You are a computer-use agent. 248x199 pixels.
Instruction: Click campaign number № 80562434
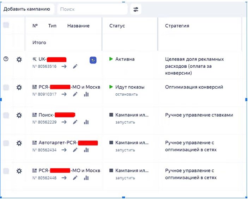click(x=44, y=150)
